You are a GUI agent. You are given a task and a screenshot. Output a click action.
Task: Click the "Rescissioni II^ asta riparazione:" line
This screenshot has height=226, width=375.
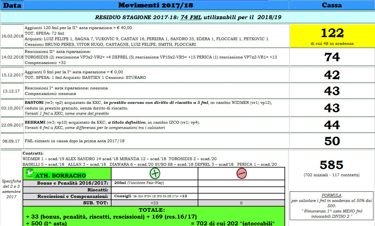coord(57,52)
